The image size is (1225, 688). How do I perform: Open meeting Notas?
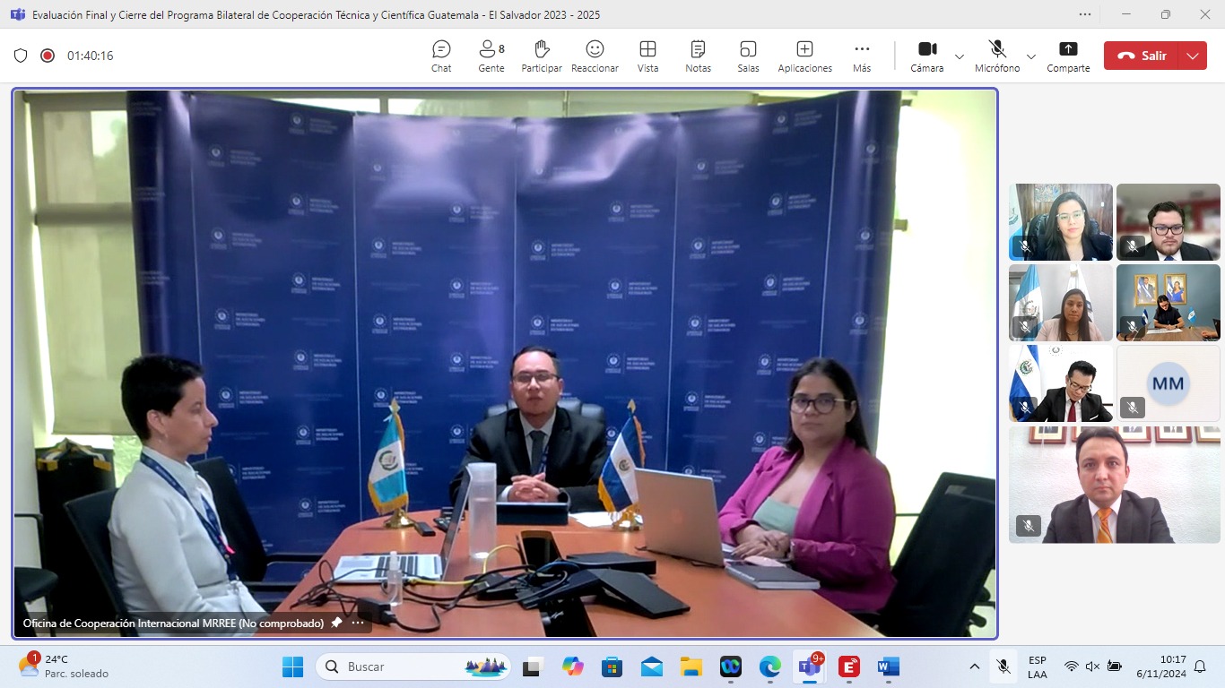pos(698,56)
